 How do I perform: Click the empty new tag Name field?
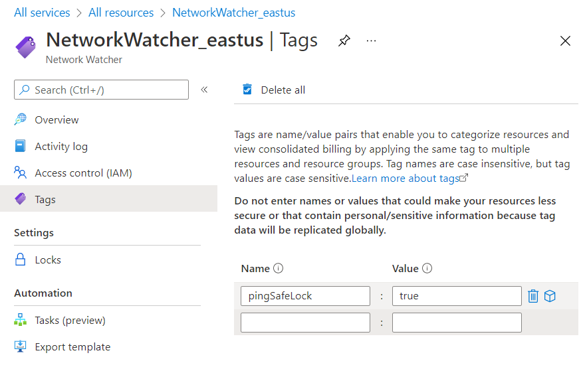(305, 323)
